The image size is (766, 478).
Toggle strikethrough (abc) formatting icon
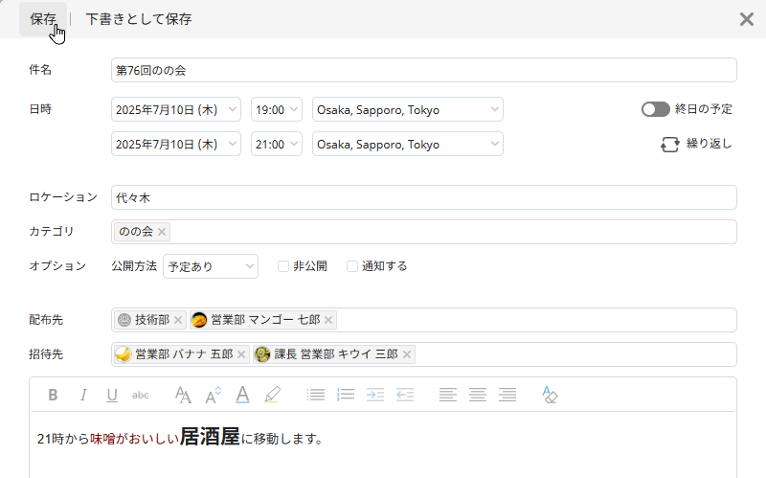(x=140, y=395)
